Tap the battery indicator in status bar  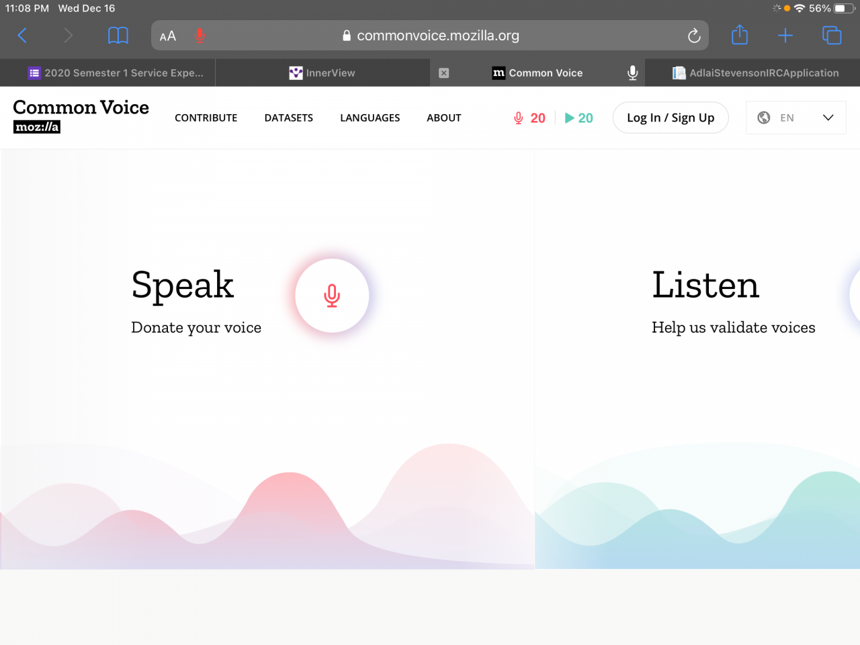844,9
